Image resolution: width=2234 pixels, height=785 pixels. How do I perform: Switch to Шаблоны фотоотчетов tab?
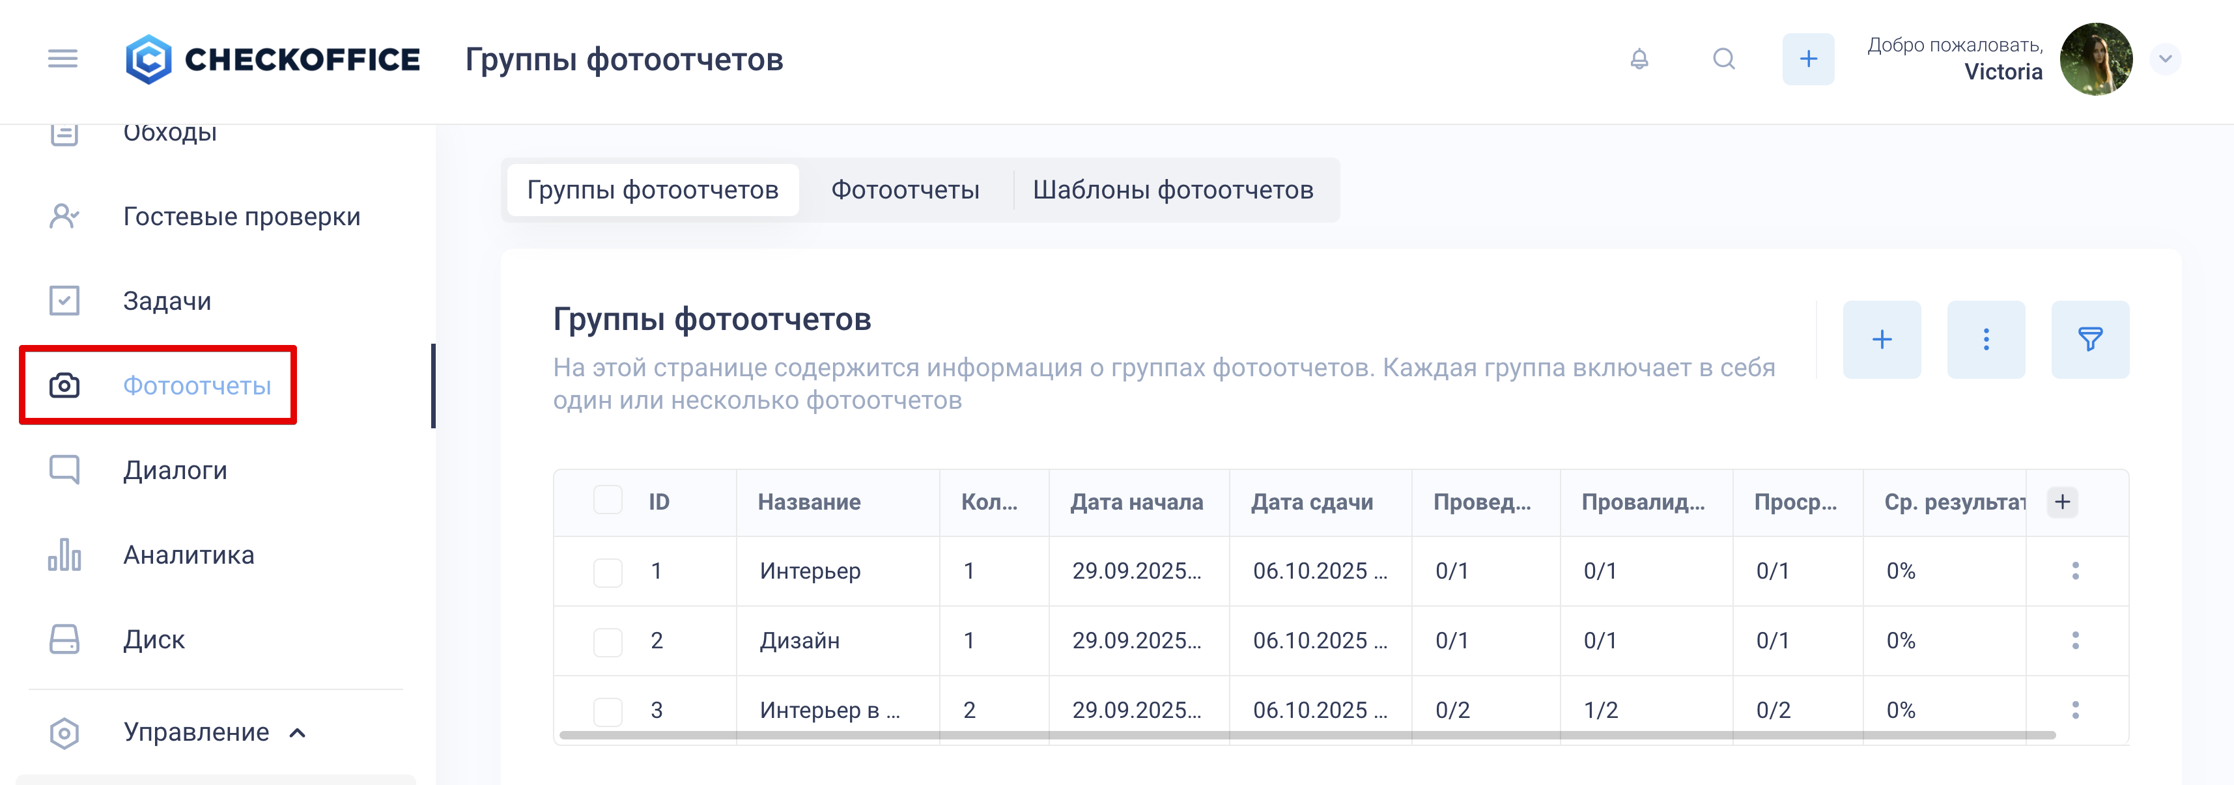click(x=1172, y=190)
